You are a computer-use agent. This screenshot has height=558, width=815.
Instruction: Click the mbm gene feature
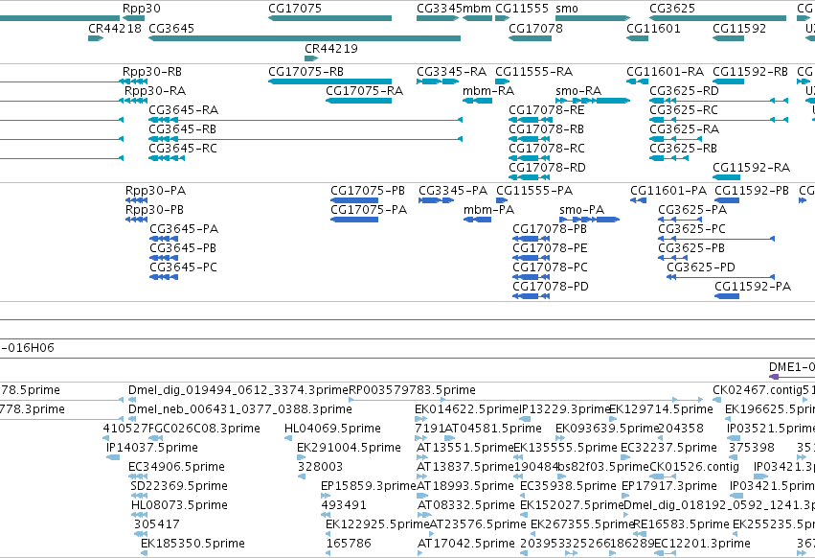(x=477, y=18)
